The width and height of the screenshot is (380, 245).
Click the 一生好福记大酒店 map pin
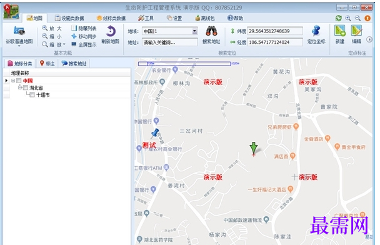click(x=291, y=189)
